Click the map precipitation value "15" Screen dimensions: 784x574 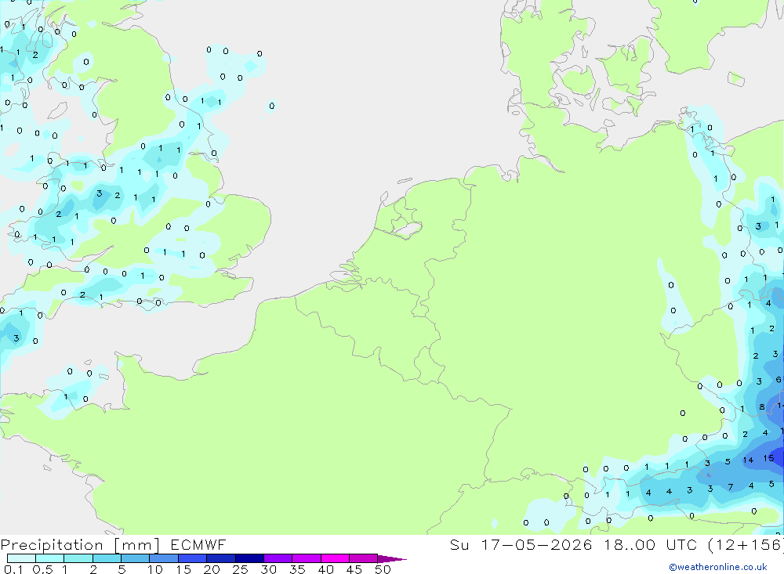coord(768,458)
